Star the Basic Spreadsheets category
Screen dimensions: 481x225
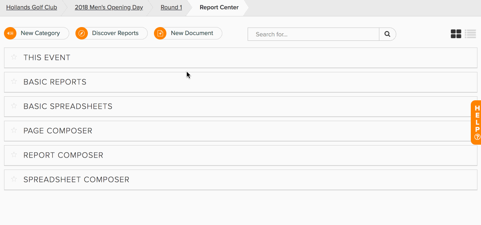[14, 106]
